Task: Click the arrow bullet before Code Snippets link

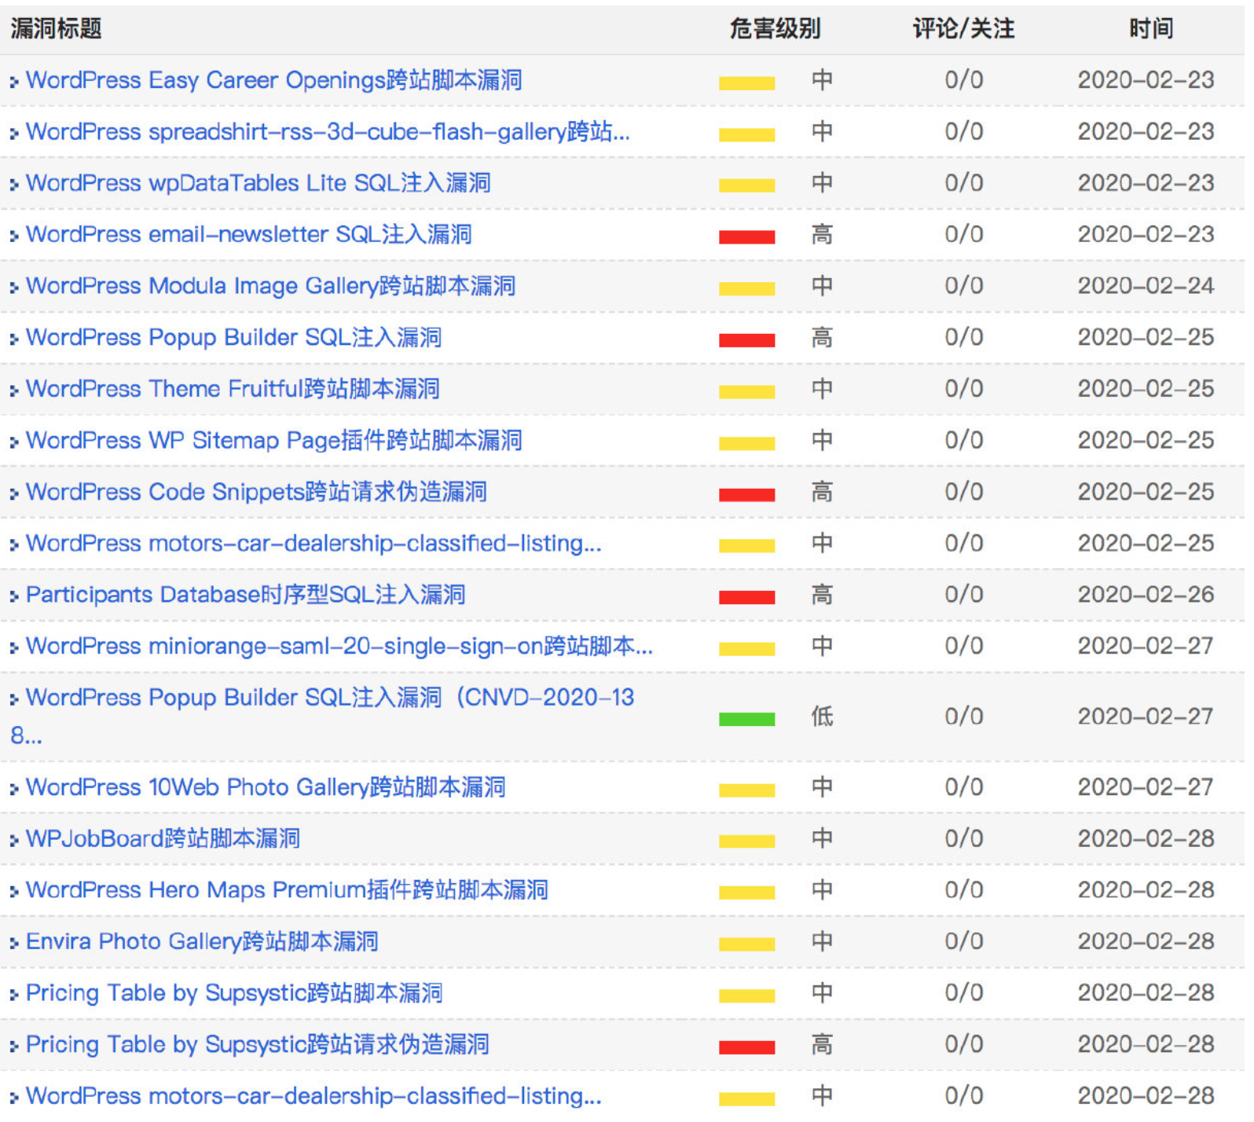Action: (14, 494)
